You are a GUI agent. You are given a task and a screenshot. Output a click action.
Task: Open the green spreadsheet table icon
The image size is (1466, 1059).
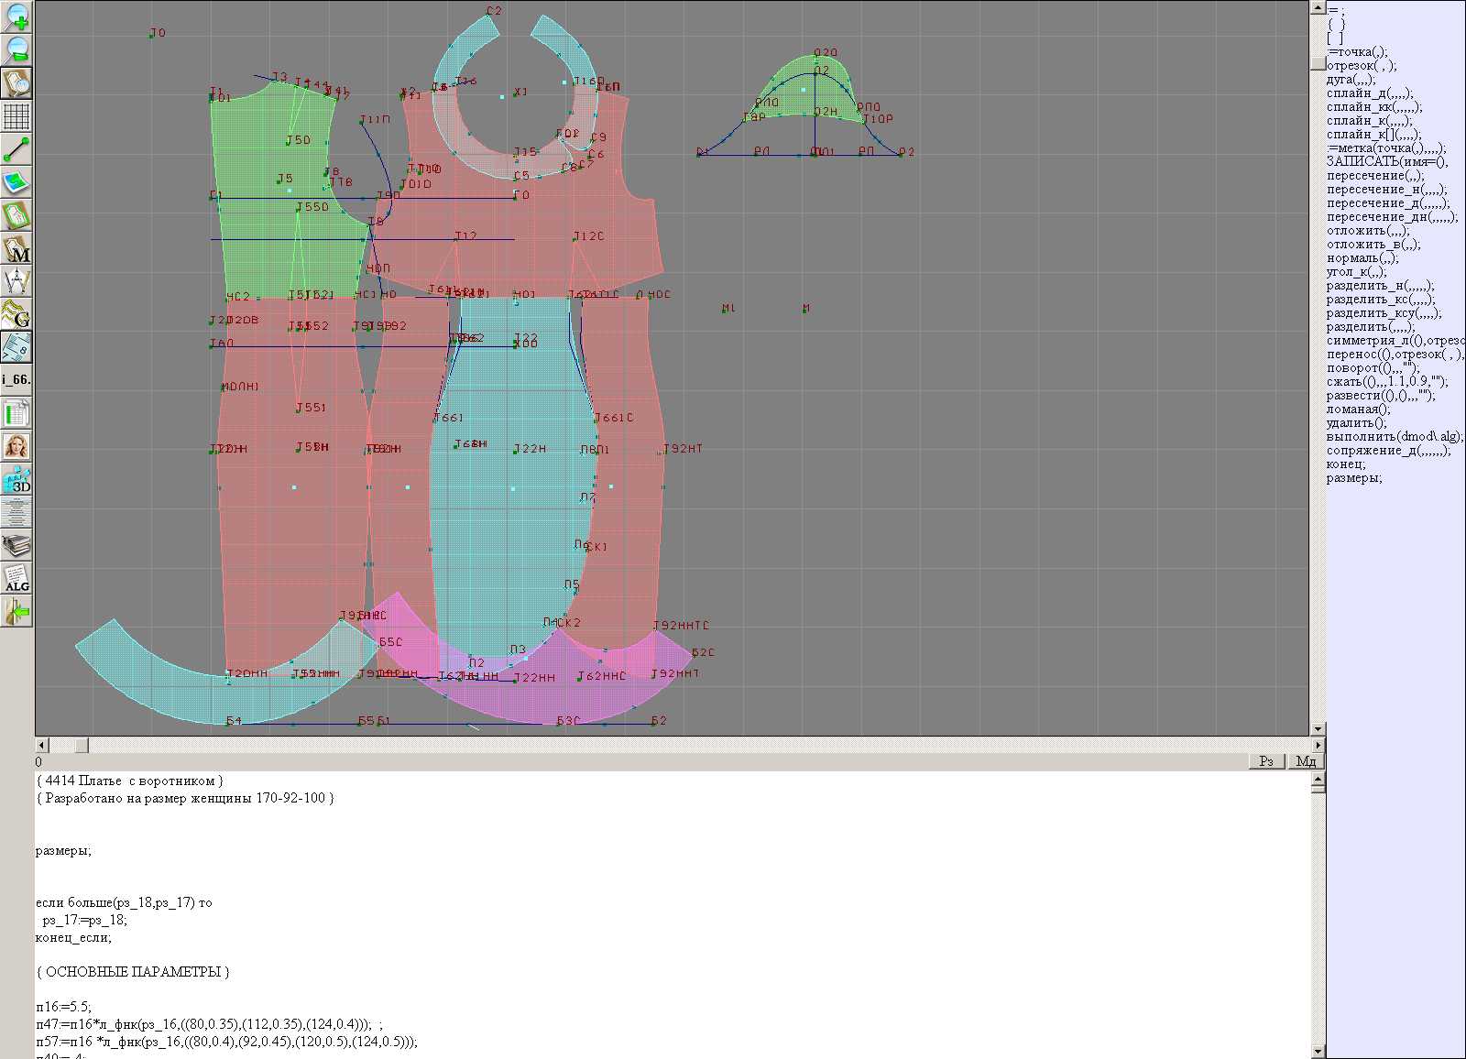click(x=16, y=413)
